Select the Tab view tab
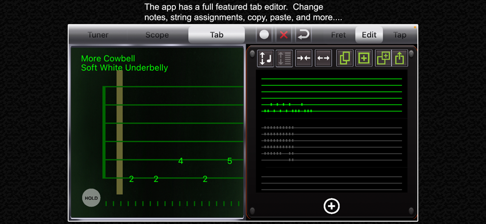Image resolution: width=486 pixels, height=224 pixels. (216, 35)
